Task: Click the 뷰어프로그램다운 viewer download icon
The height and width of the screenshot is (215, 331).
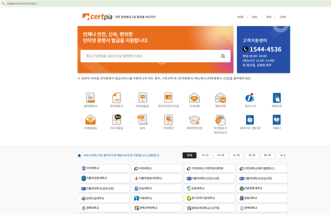Action: 250,119
